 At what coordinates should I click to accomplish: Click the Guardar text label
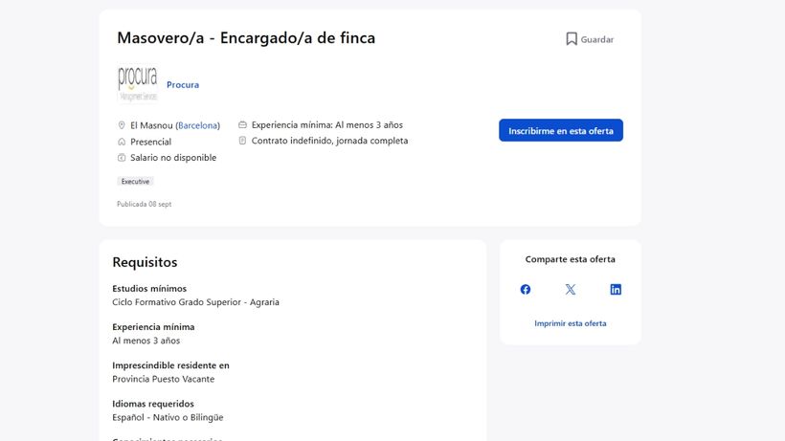[597, 40]
